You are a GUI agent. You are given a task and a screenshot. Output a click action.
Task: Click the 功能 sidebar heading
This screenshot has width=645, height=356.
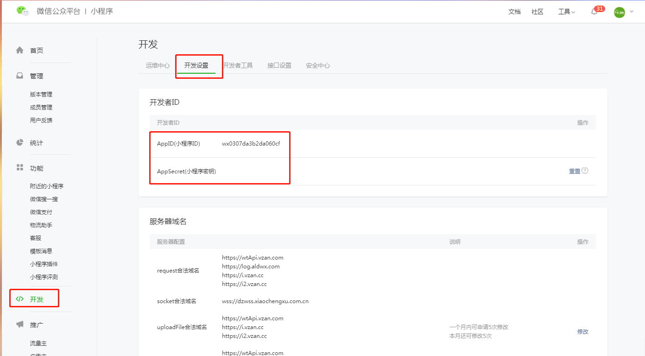point(37,168)
